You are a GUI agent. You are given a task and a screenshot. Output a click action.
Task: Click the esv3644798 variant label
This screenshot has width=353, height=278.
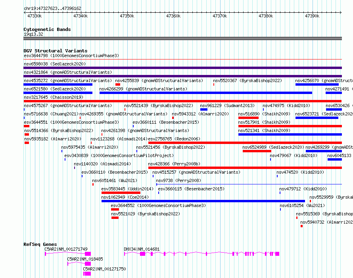coord(71,56)
